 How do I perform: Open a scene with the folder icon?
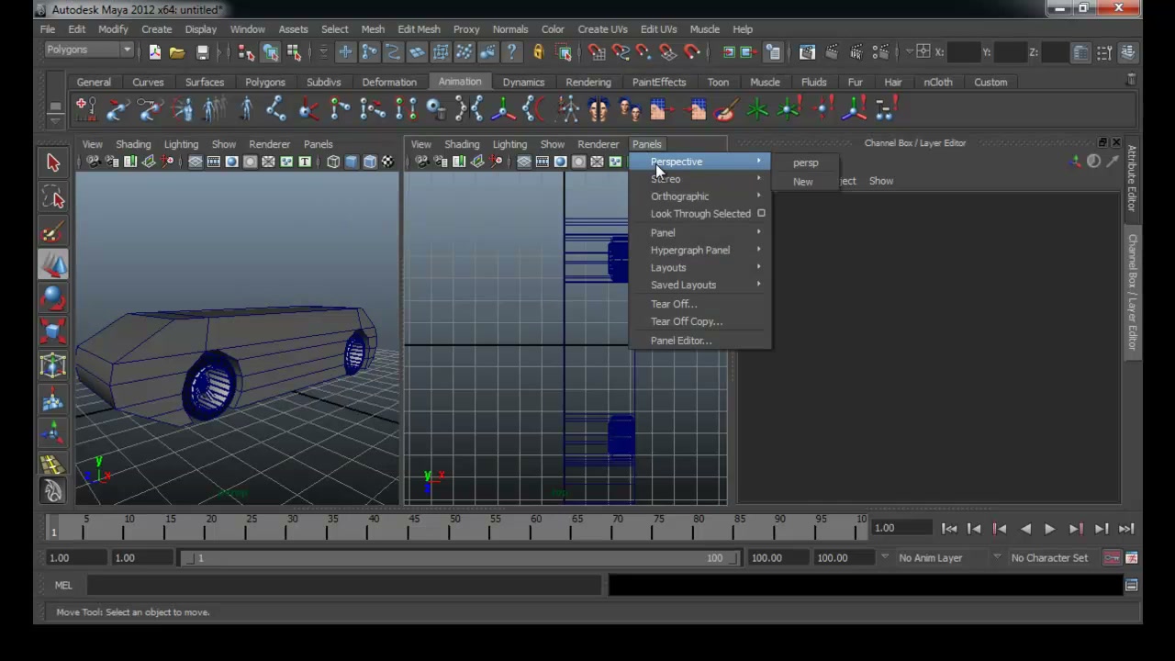177,52
